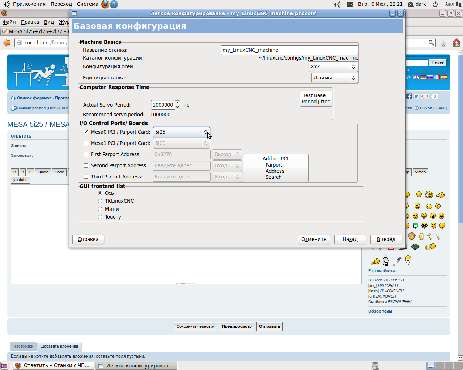Click the Google +1 button
The image size is (463, 370).
click(x=425, y=96)
